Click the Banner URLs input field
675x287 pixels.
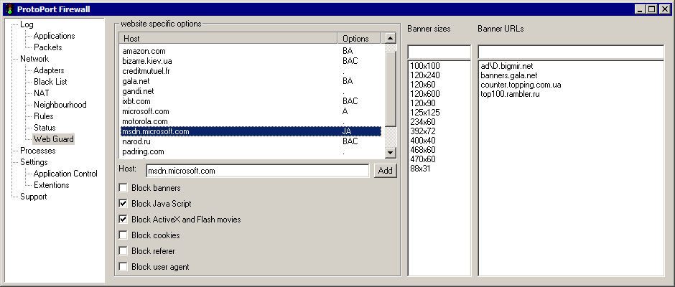click(x=571, y=52)
